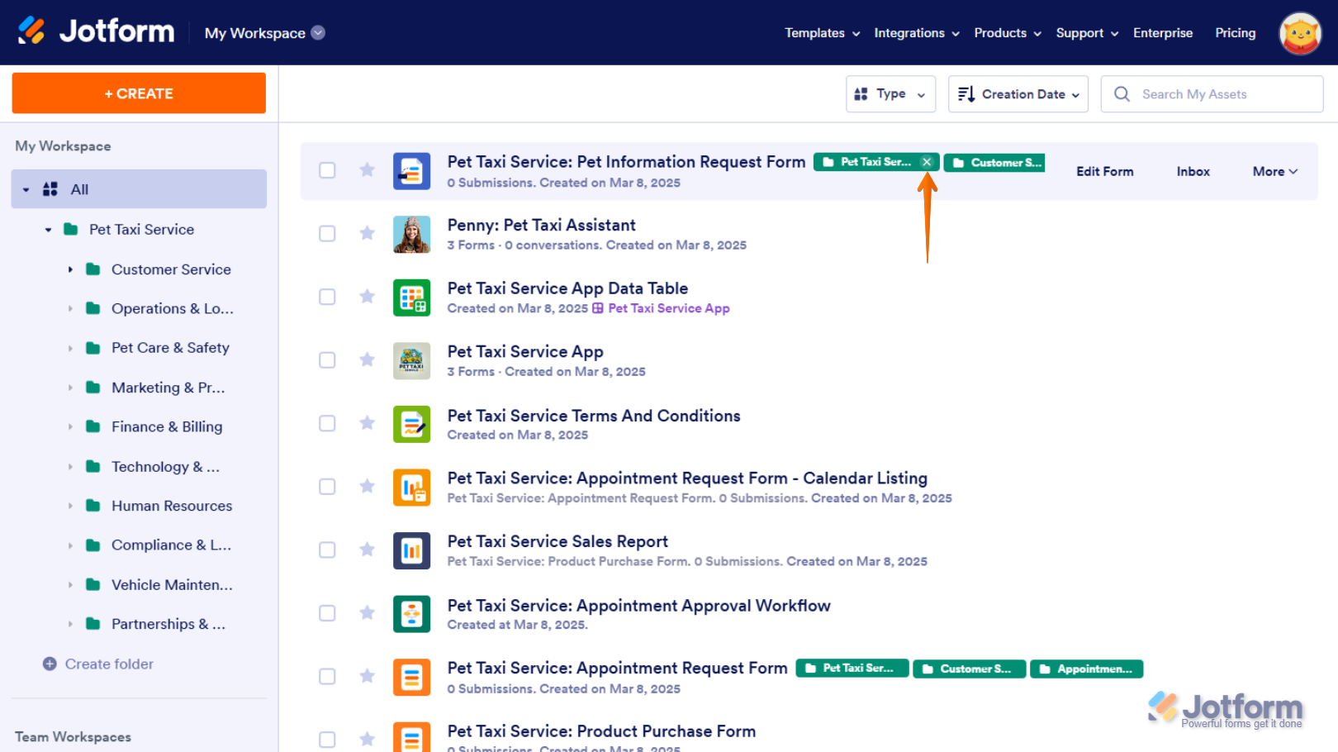Click the Create folder link
This screenshot has width=1338, height=752.
pyautogui.click(x=109, y=664)
